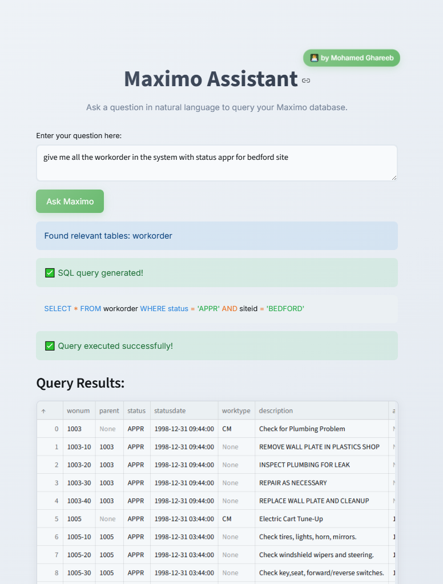Select row index 8 cell
Image resolution: width=443 pixels, height=584 pixels.
click(x=50, y=573)
